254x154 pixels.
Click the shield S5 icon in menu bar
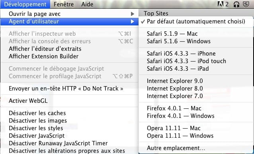(246, 4)
